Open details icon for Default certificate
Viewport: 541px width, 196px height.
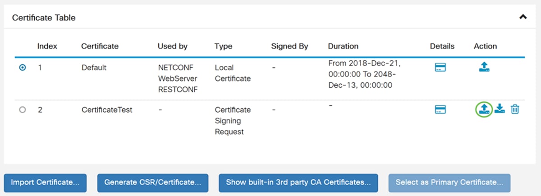(440, 68)
